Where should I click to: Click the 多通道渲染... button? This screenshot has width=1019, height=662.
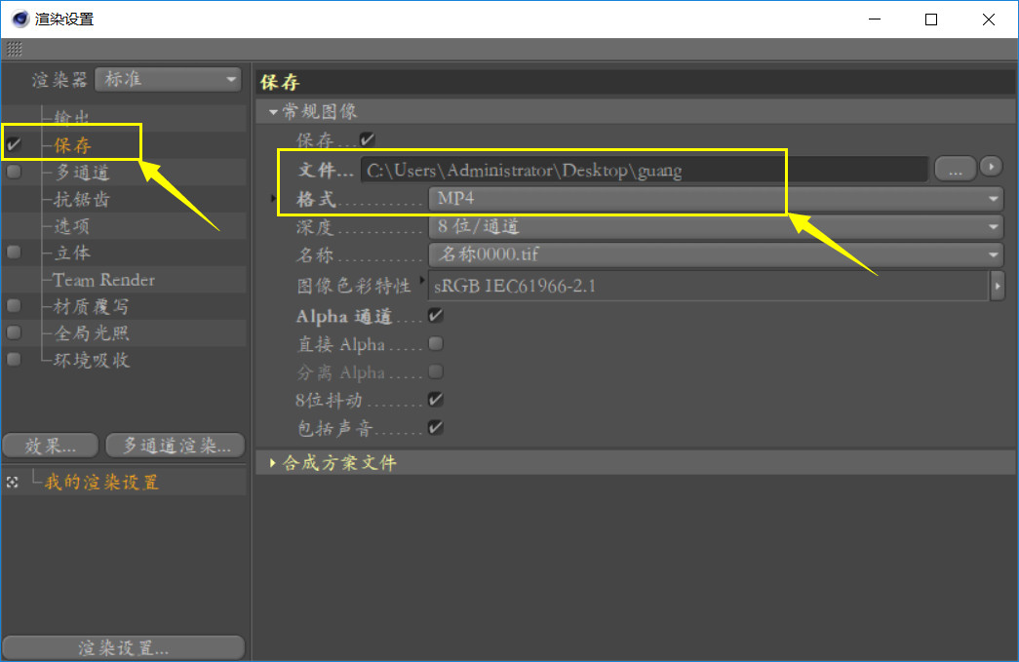176,446
